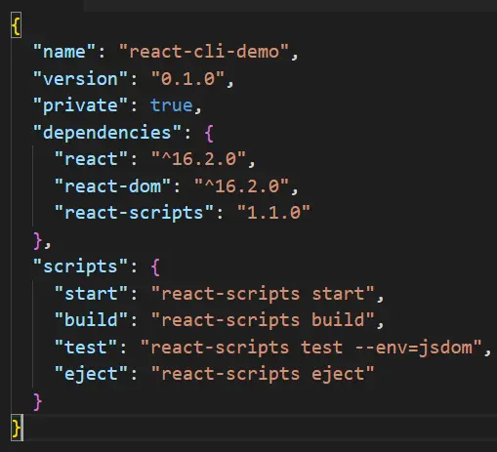Click the "scripts" key
The image size is (497, 452).
80,267
